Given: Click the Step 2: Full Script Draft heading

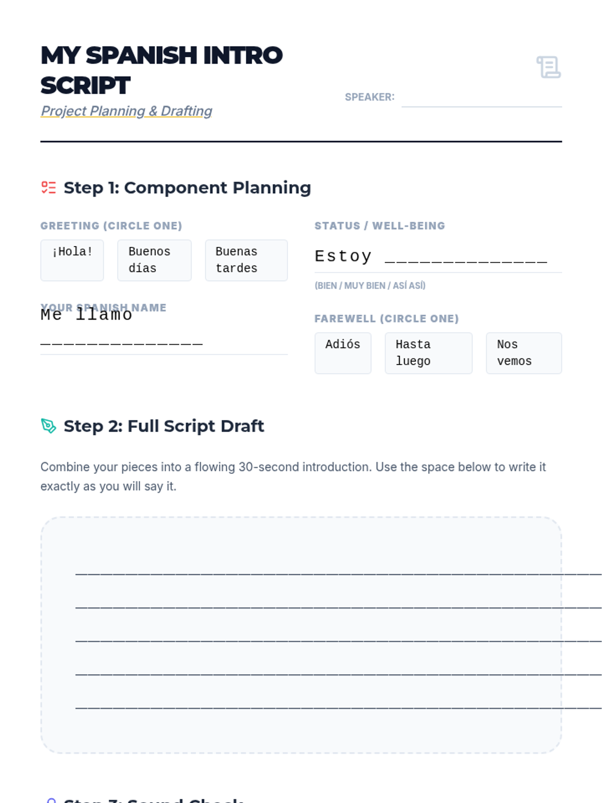Looking at the screenshot, I should click(164, 426).
